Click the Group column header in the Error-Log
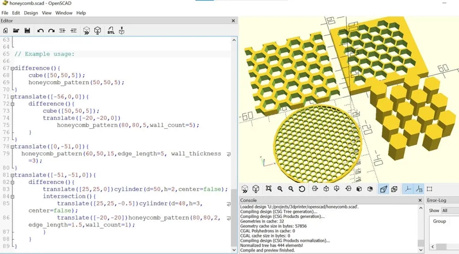Image resolution: width=459 pixels, height=254 pixels. [439, 221]
